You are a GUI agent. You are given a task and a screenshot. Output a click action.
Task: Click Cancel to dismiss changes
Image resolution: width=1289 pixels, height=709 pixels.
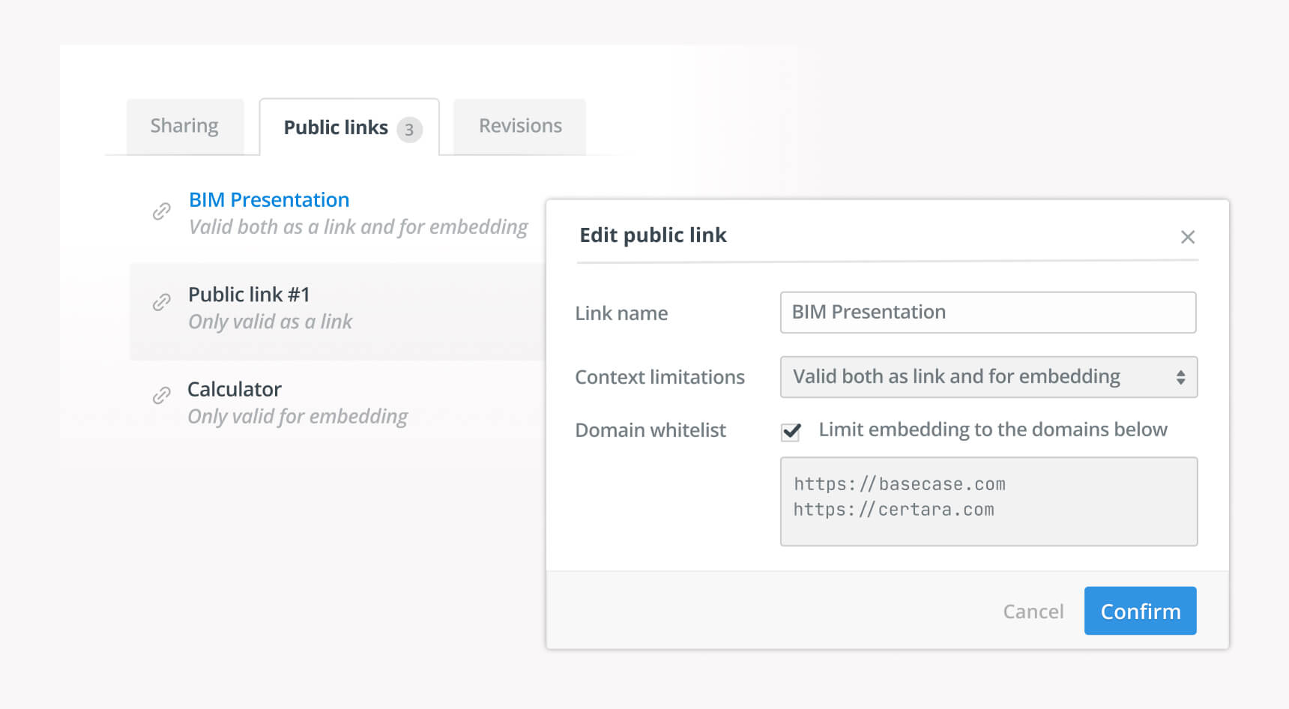1033,611
